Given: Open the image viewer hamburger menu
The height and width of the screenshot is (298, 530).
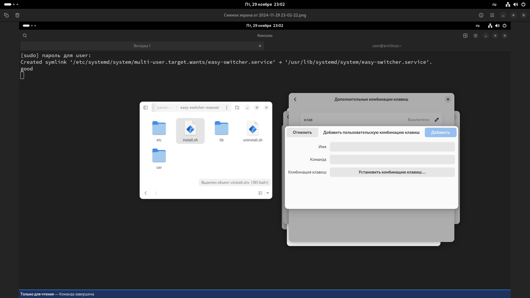Looking at the screenshot, I should click(492, 15).
